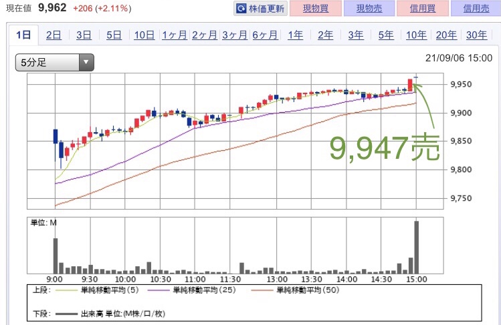Screen dimensions: 501x325
Task: Click the 14:30 time axis label
Action: [x=381, y=280]
